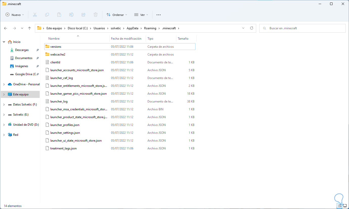The height and width of the screenshot is (209, 349).
Task: Click the Share icon in toolbar
Action: click(x=83, y=15)
